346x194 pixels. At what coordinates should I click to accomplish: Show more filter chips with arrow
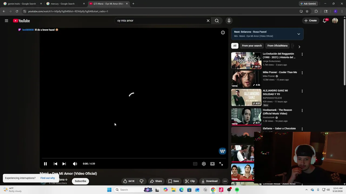click(x=299, y=47)
